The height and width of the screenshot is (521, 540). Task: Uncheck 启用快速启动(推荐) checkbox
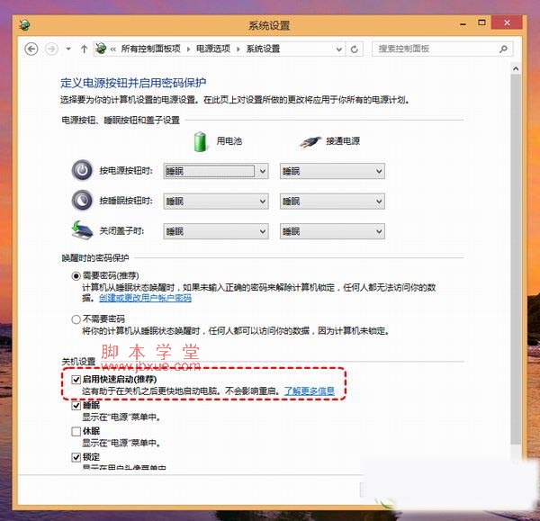point(76,380)
